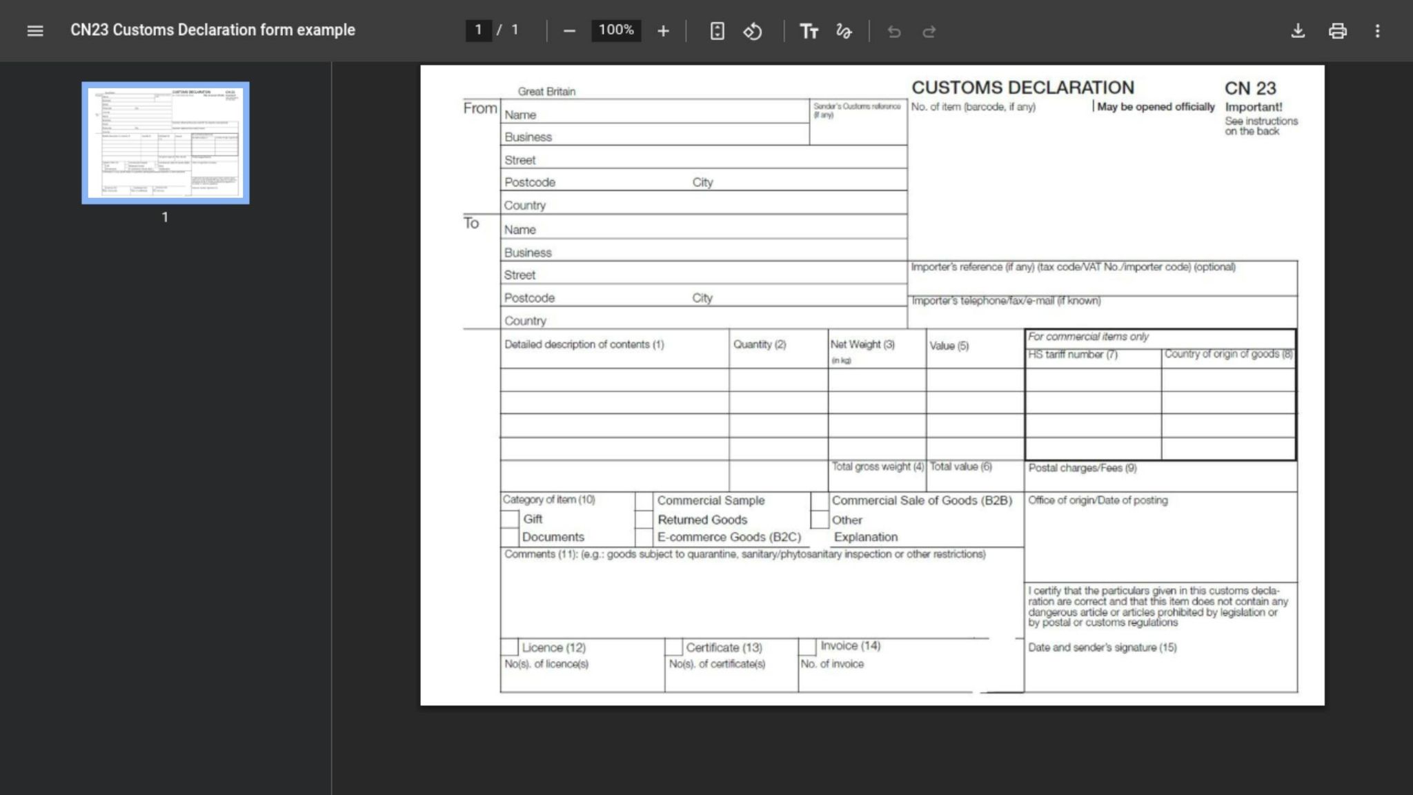Select the text annotation tool
1413x795 pixels.
pyautogui.click(x=809, y=31)
